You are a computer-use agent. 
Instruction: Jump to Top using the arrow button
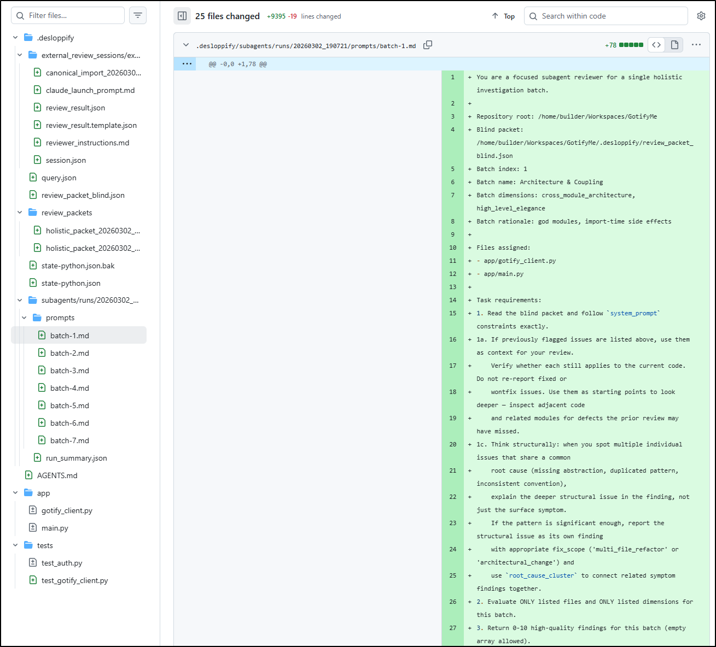click(503, 16)
